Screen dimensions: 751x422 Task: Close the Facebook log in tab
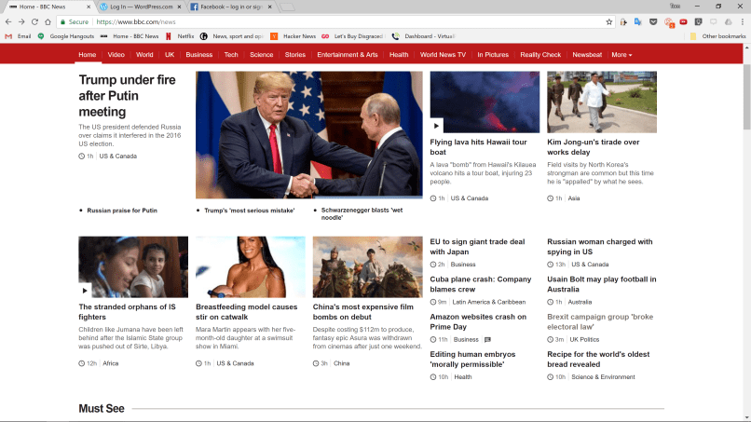click(x=269, y=7)
